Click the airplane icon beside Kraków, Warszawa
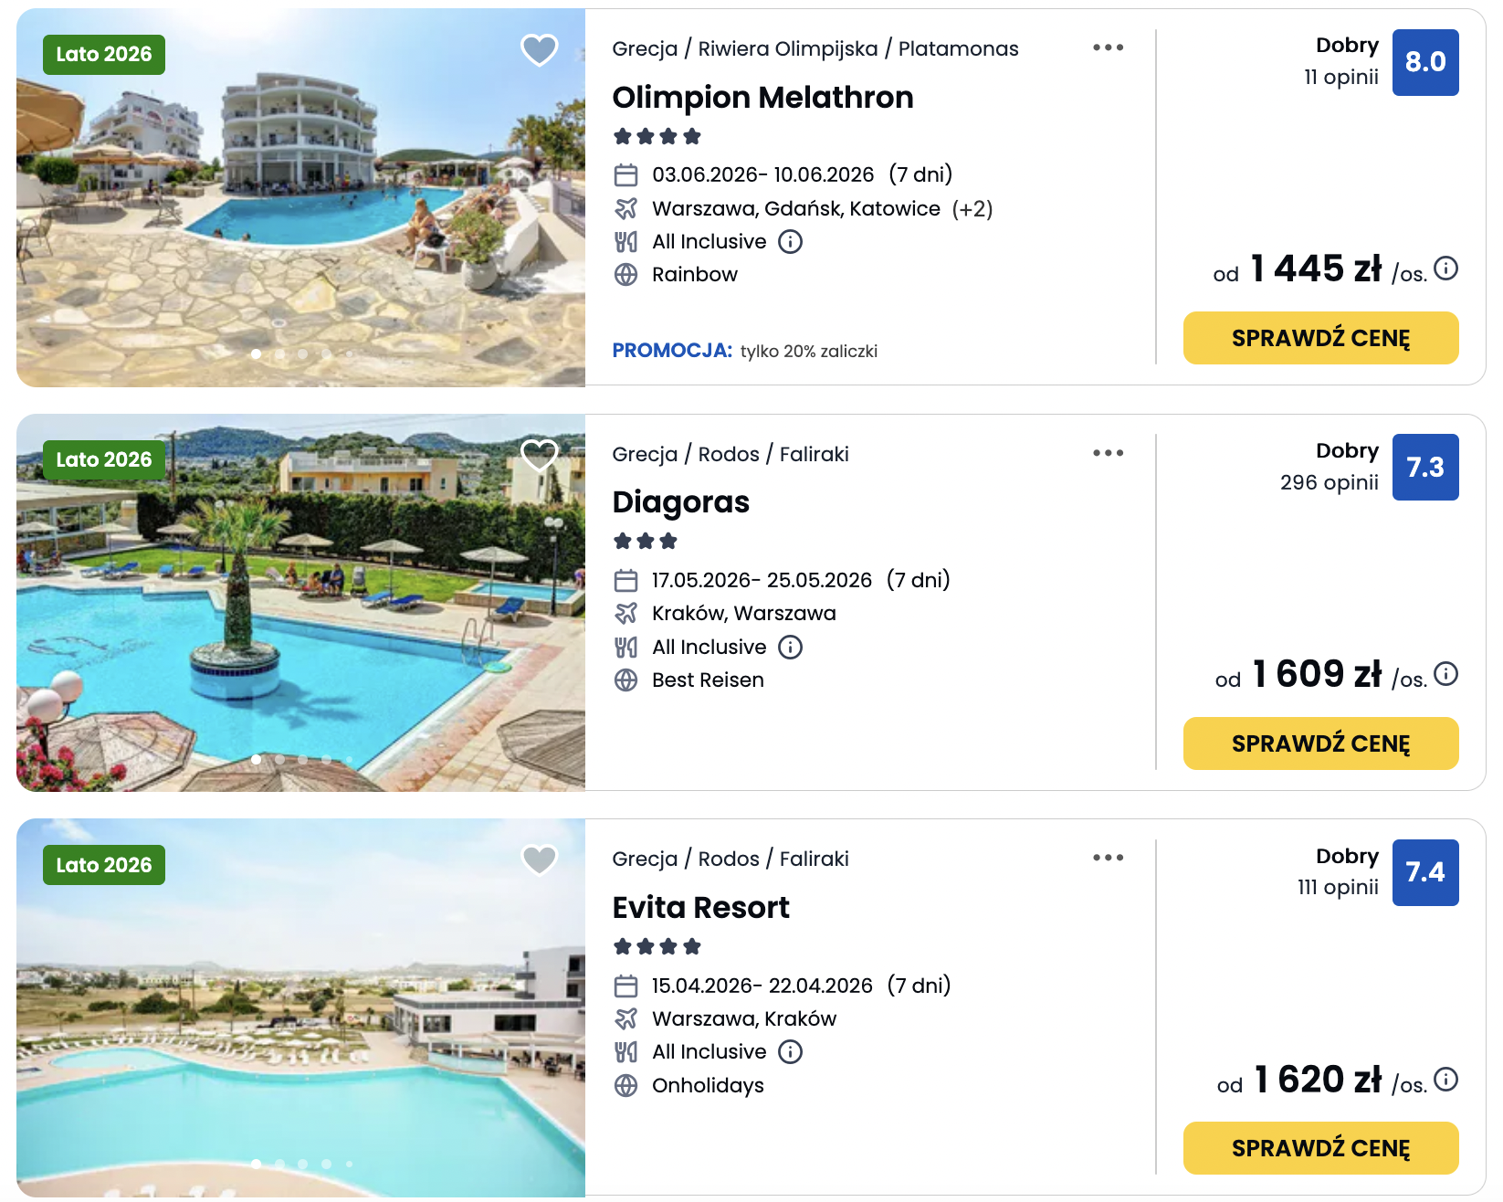Screen dimensions: 1503x1202 coord(626,613)
